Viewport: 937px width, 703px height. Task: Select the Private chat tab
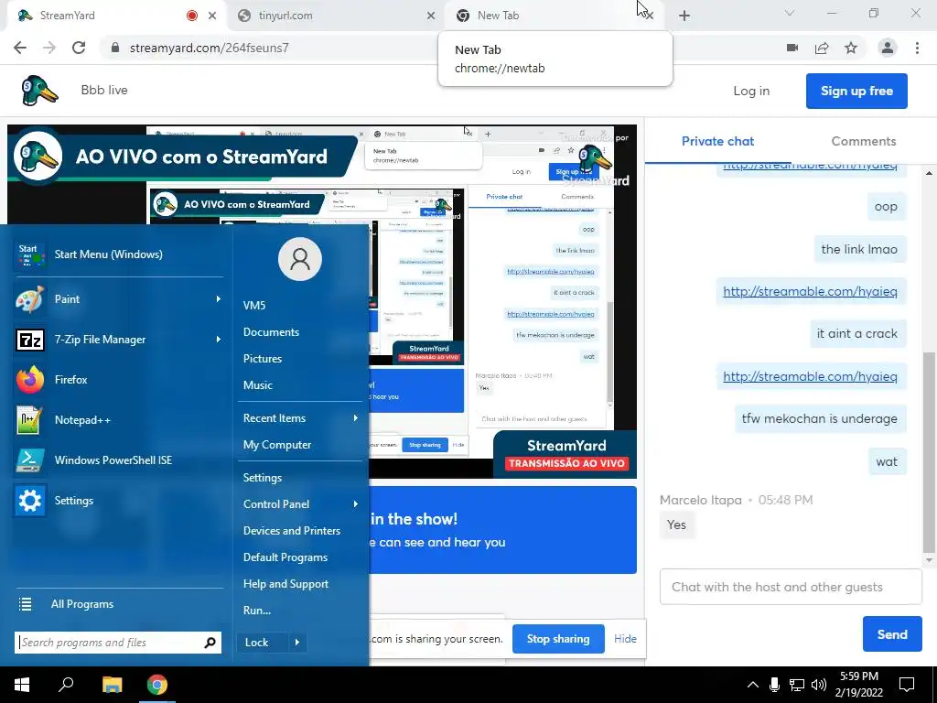[x=717, y=141]
